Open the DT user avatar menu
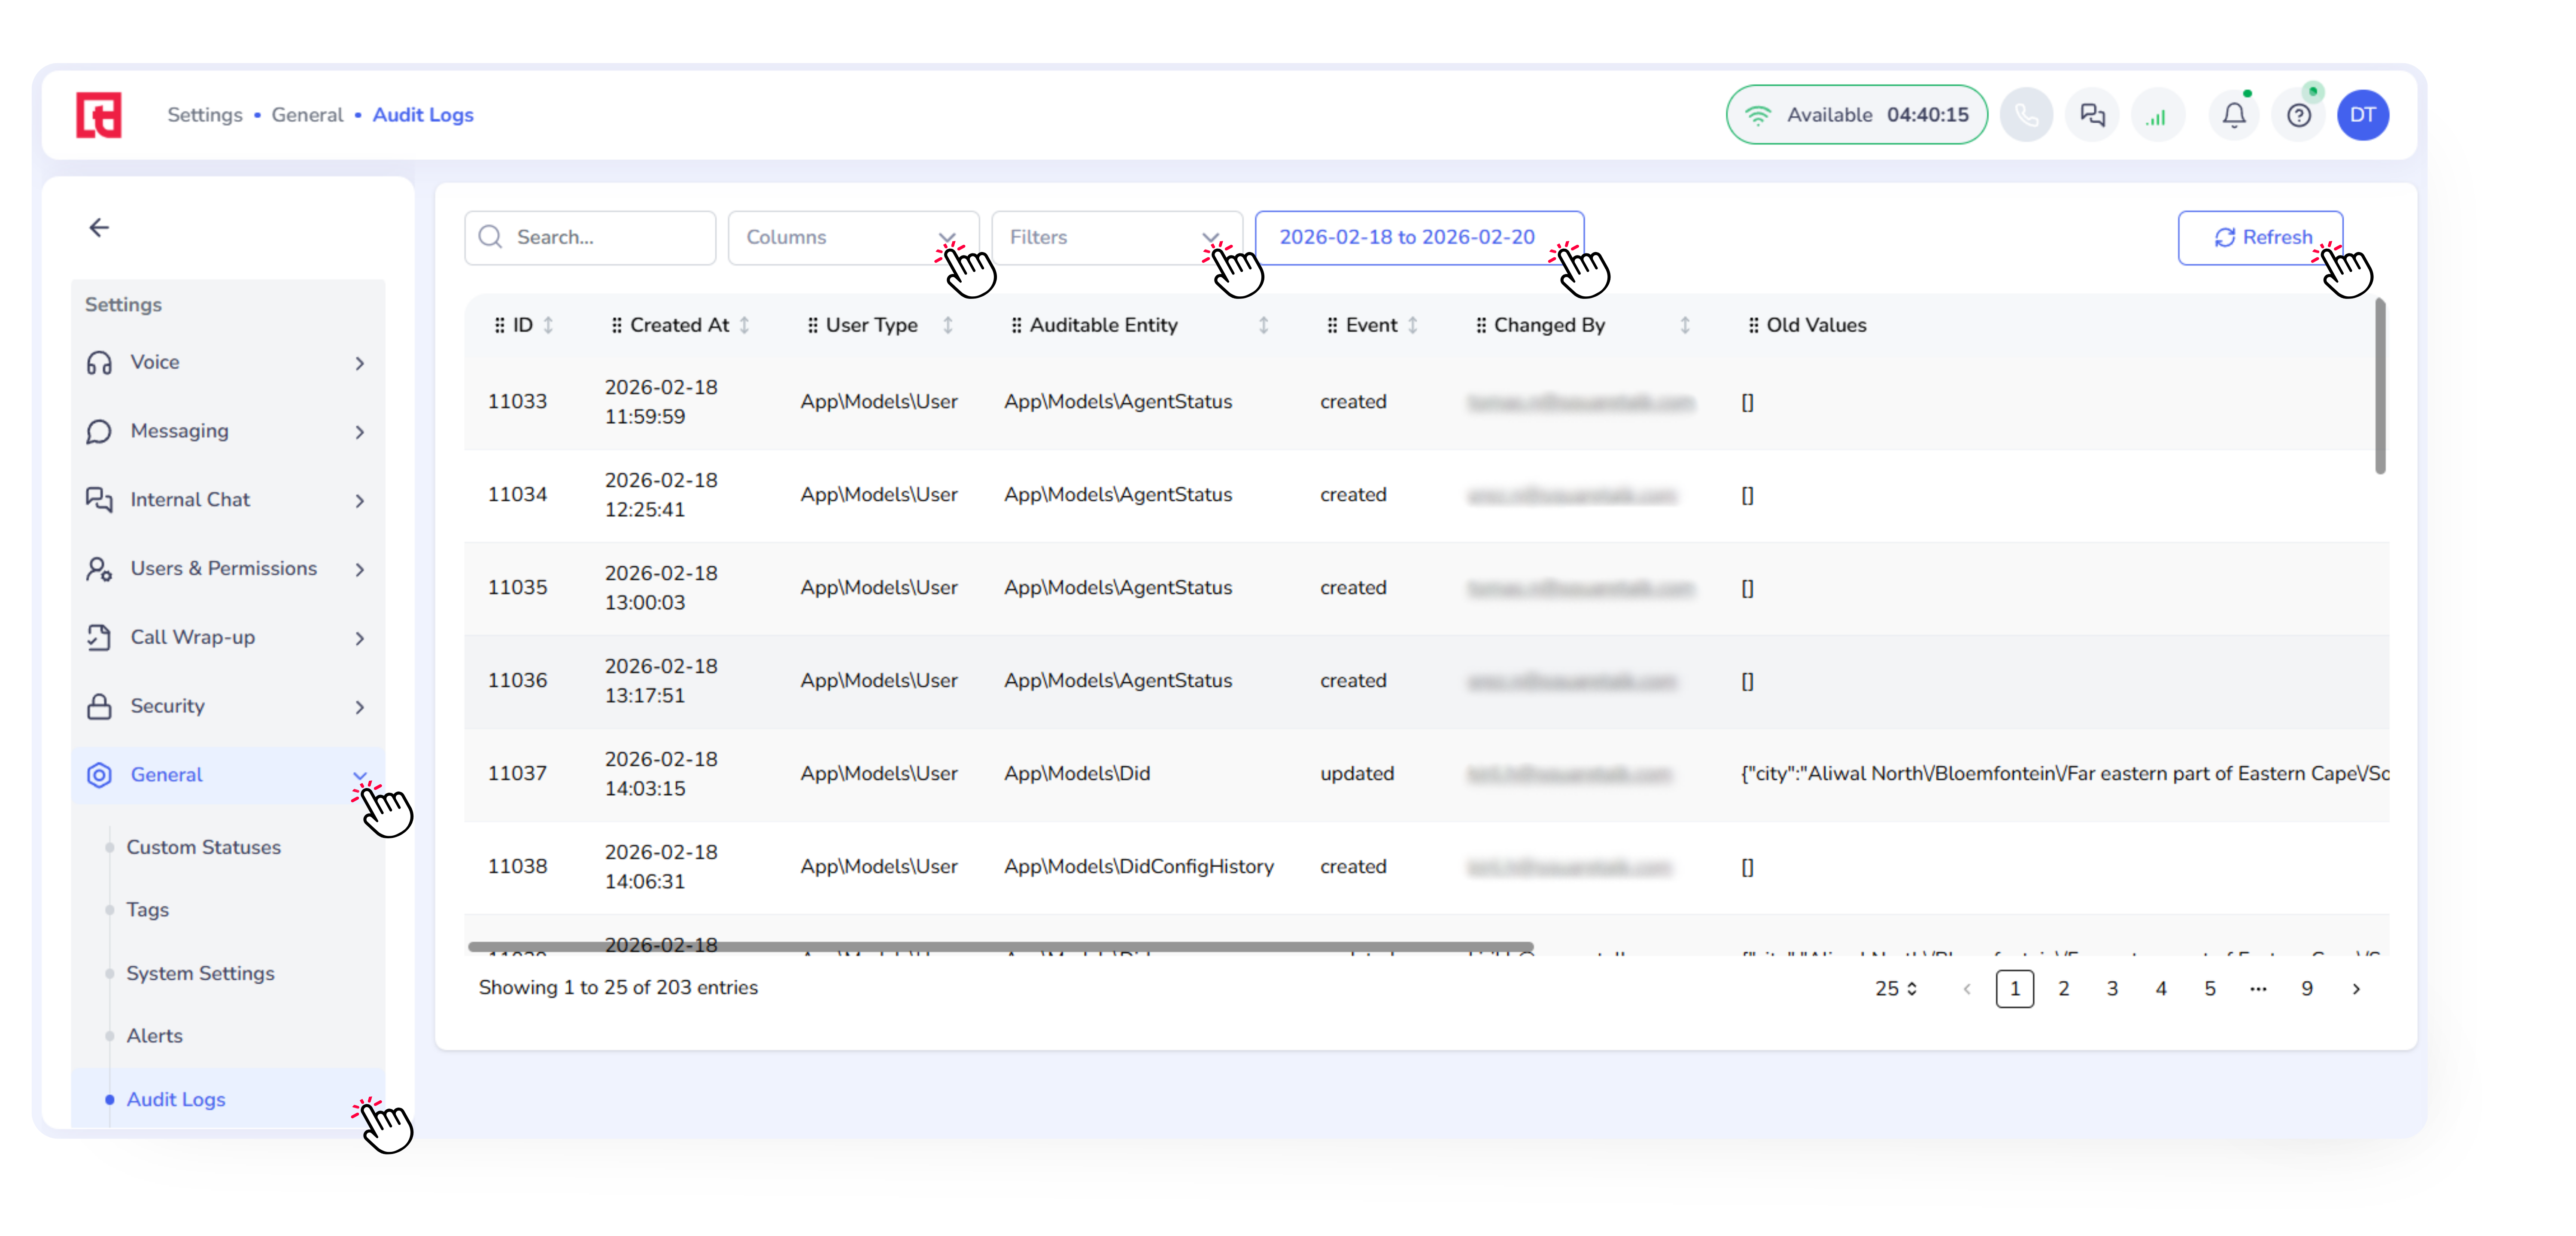The height and width of the screenshot is (1236, 2576). point(2362,115)
